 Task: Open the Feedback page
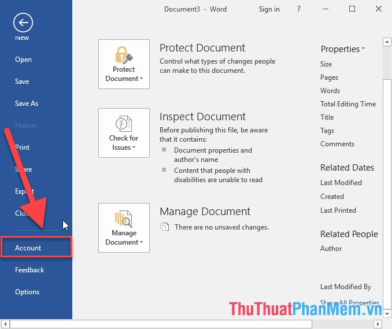29,270
